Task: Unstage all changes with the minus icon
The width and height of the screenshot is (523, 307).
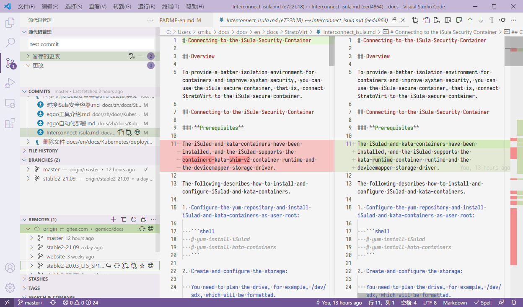Action: click(141, 56)
